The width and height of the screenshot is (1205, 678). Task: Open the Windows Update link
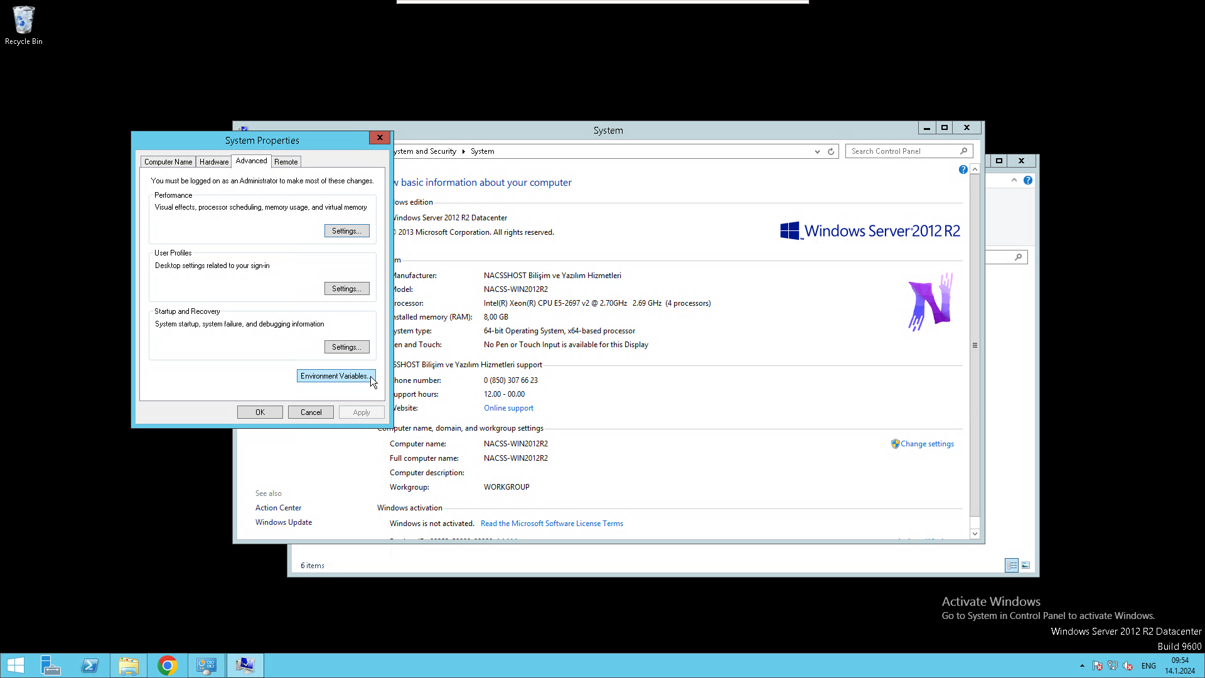[284, 522]
